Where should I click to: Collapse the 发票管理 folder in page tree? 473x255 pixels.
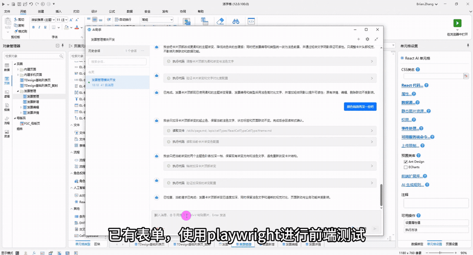[x=18, y=91]
